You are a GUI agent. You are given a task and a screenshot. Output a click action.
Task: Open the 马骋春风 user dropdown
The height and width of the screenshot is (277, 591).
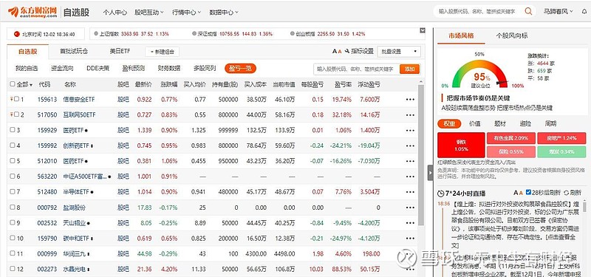(x=558, y=12)
